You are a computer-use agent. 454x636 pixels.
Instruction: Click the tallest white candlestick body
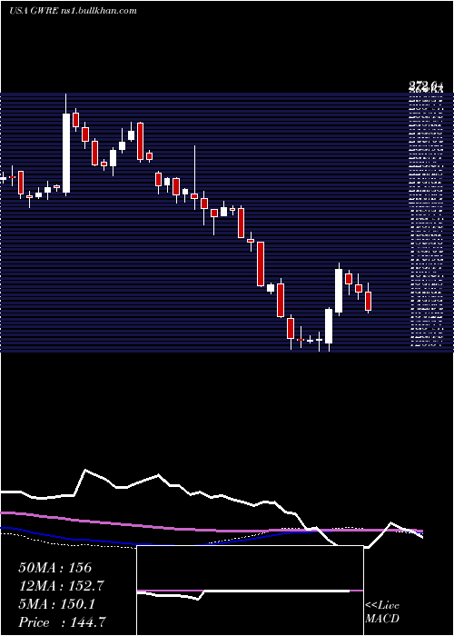pos(66,153)
